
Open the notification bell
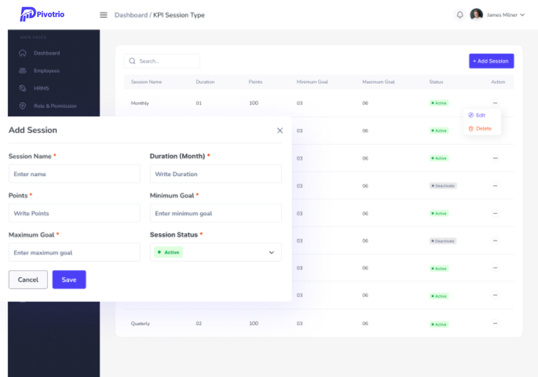tap(460, 15)
